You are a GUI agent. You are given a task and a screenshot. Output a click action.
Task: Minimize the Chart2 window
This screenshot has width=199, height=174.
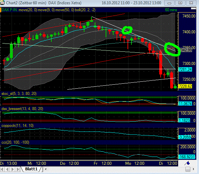[x=169, y=3]
